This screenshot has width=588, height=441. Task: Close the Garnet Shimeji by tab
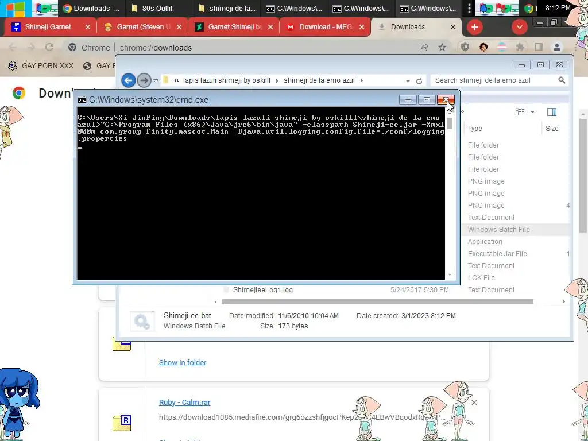270,27
